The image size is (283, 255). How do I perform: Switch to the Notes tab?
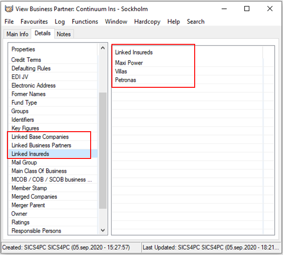(64, 34)
